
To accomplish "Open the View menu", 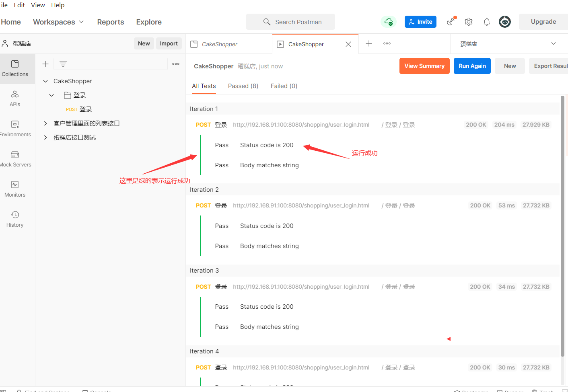I will click(x=38, y=5).
